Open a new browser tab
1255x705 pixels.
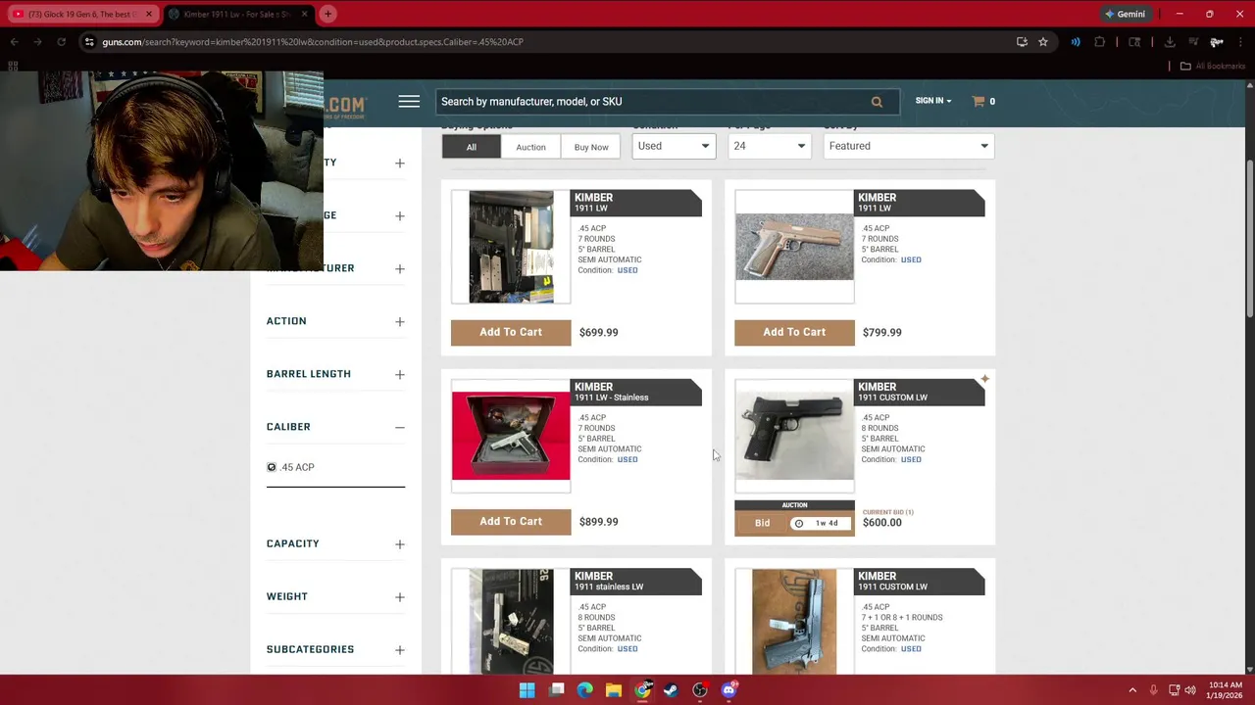pos(327,14)
